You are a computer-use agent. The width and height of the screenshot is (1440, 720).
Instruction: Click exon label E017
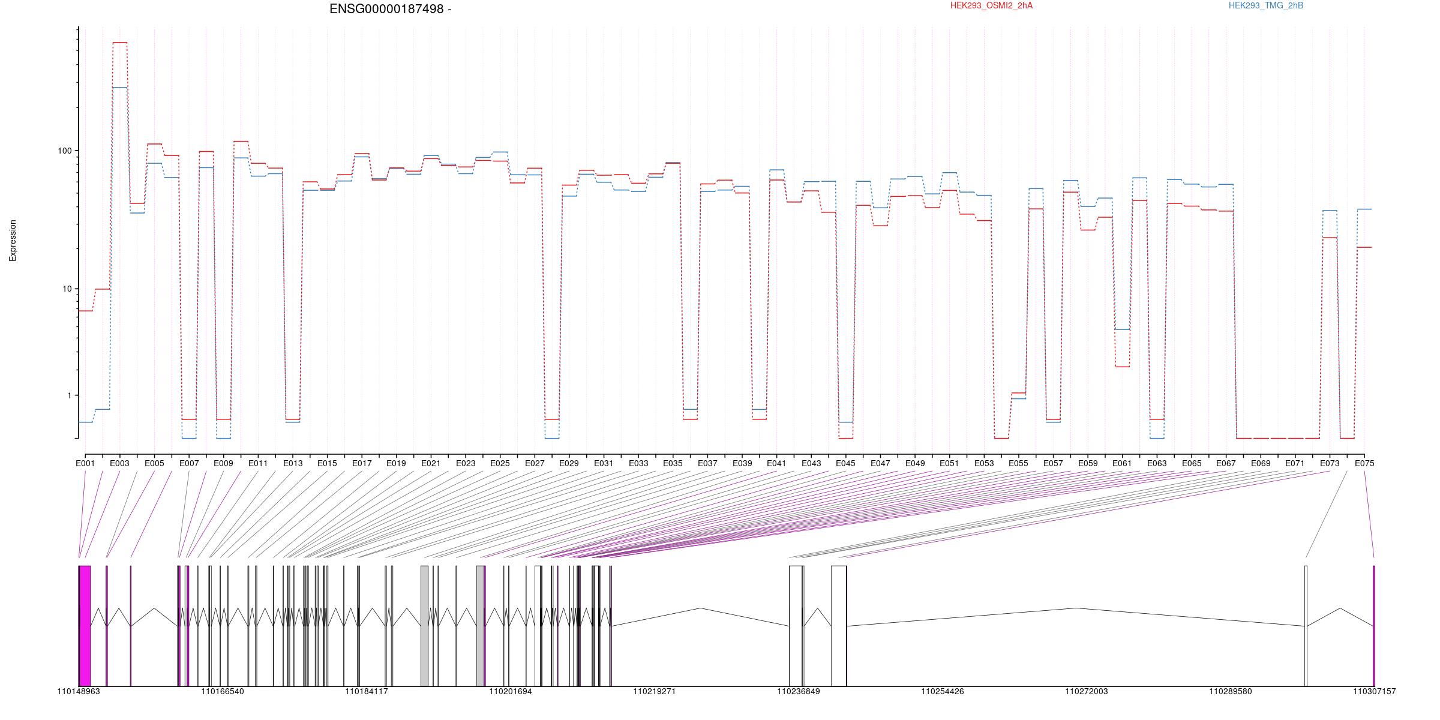pyautogui.click(x=362, y=463)
